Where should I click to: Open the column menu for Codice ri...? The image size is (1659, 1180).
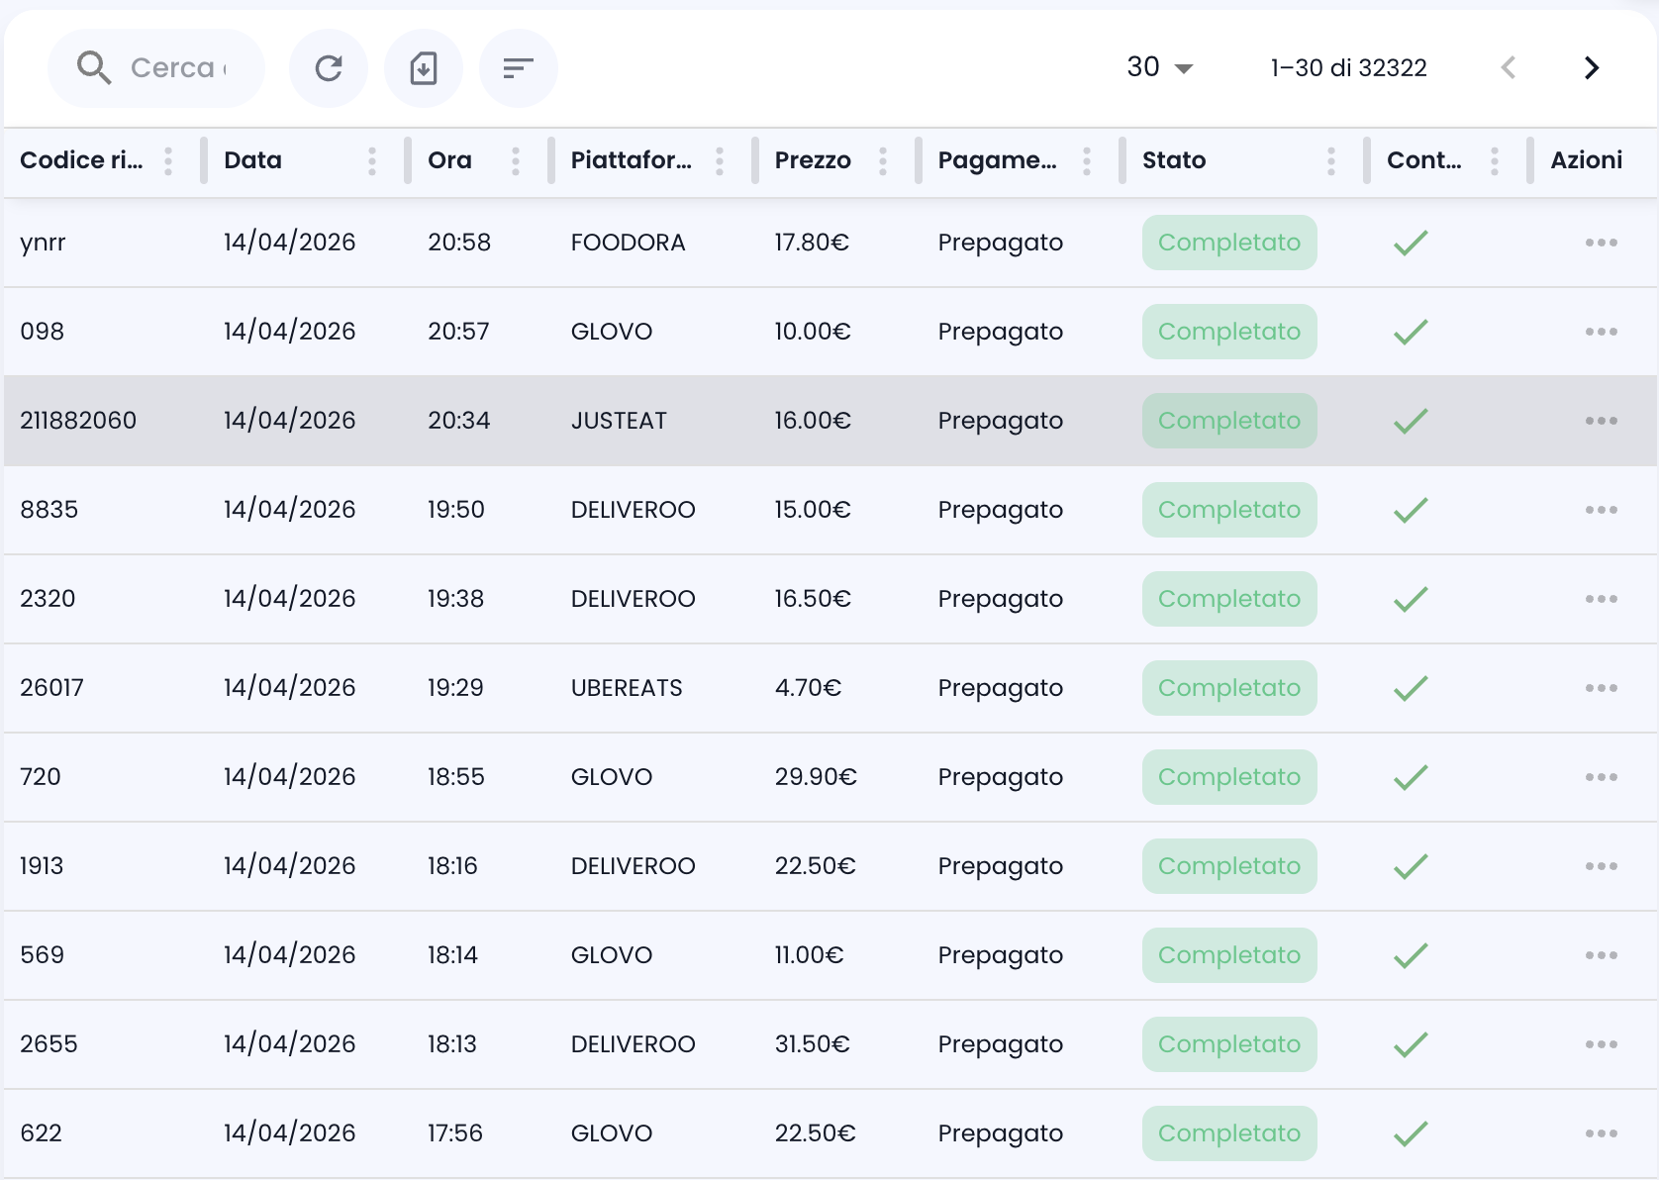click(168, 160)
